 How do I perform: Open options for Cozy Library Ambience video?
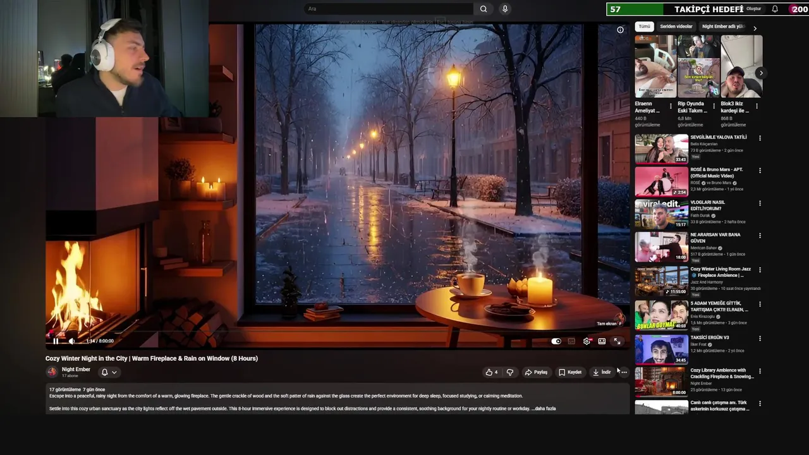point(760,371)
